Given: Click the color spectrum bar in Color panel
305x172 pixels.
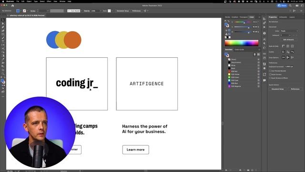Looking at the screenshot, I should pos(242,43).
